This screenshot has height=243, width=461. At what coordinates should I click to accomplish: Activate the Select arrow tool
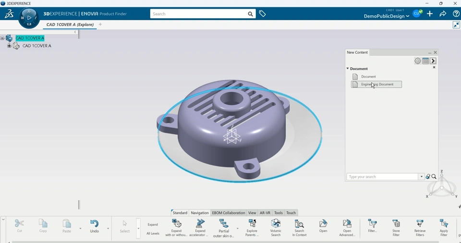coord(125,226)
